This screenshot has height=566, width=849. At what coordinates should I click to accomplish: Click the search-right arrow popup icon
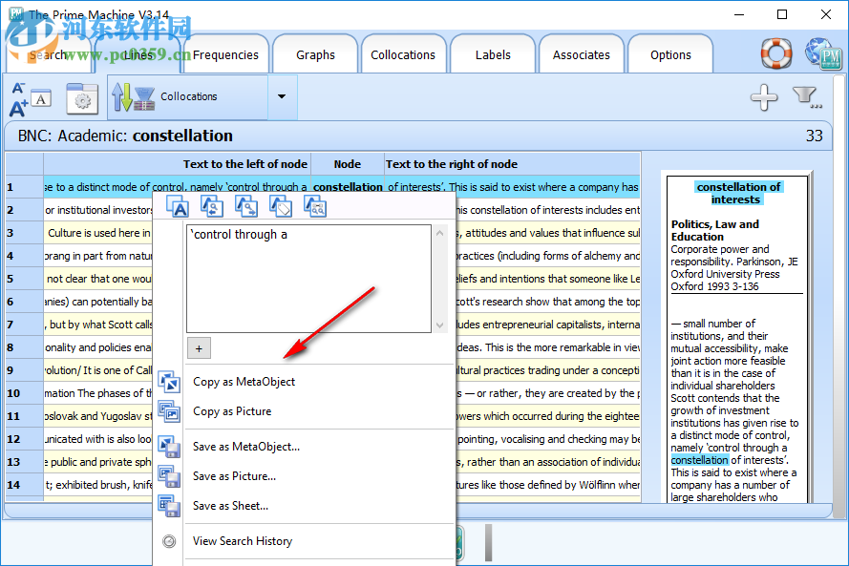click(x=246, y=206)
